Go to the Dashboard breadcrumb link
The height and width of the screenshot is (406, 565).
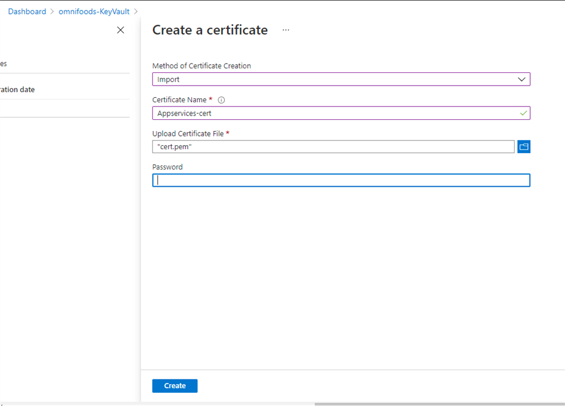(x=27, y=12)
